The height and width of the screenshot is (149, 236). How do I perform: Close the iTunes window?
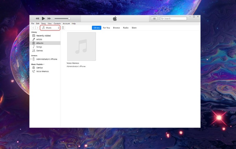tap(198, 17)
